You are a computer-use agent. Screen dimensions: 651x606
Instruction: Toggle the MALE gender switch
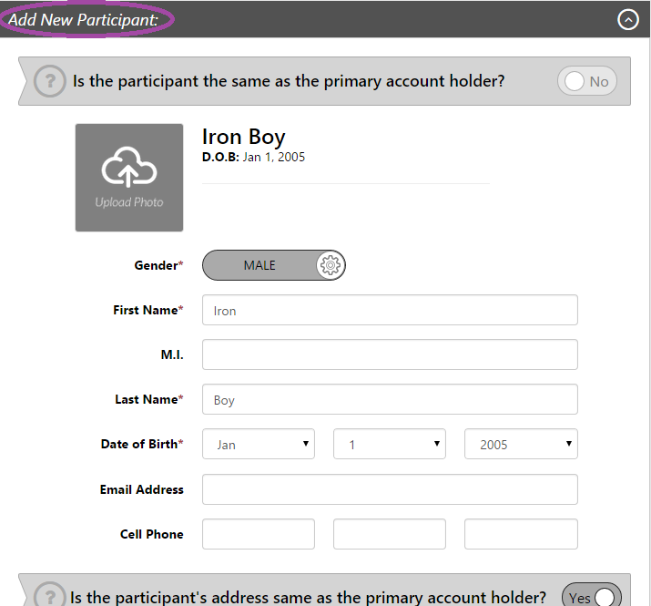point(274,265)
